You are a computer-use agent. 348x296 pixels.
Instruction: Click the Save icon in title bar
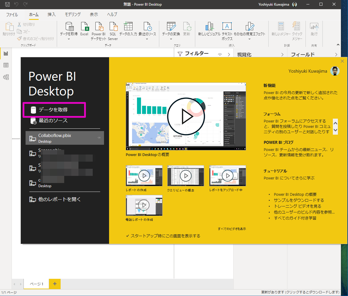pos(7,4)
